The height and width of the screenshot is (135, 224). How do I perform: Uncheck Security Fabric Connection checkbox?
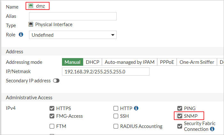(x=180, y=126)
